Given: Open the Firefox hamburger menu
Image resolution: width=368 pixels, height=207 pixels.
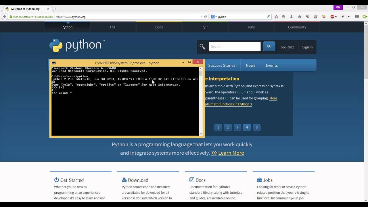Looking at the screenshot, I should [x=357, y=17].
